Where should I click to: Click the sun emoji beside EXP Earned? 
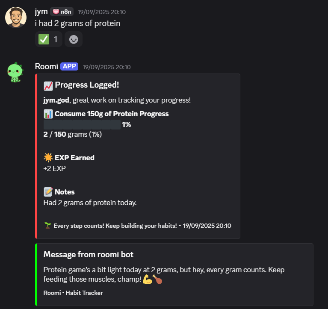48,158
